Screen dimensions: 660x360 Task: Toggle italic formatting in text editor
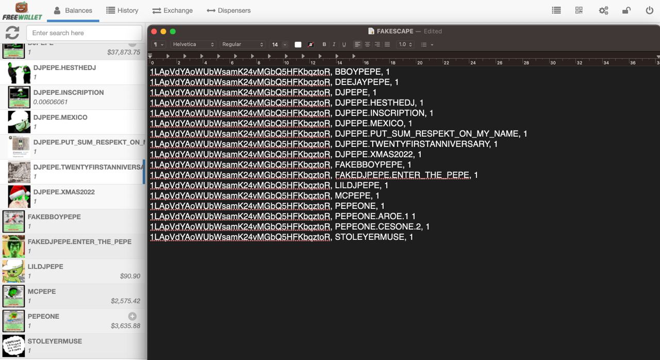click(x=334, y=45)
